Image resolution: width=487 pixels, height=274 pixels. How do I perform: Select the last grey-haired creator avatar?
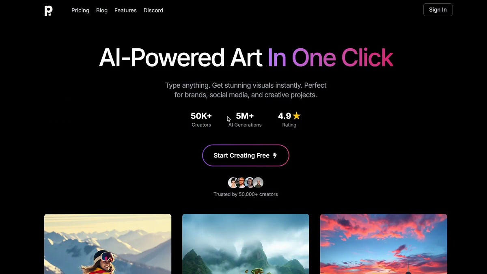coord(258,183)
